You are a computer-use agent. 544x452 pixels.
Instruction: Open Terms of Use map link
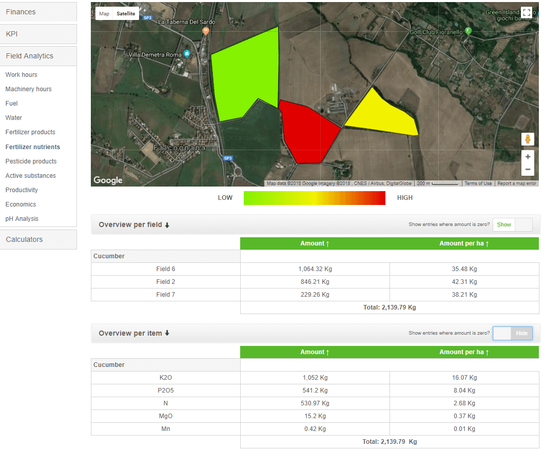pyautogui.click(x=478, y=183)
